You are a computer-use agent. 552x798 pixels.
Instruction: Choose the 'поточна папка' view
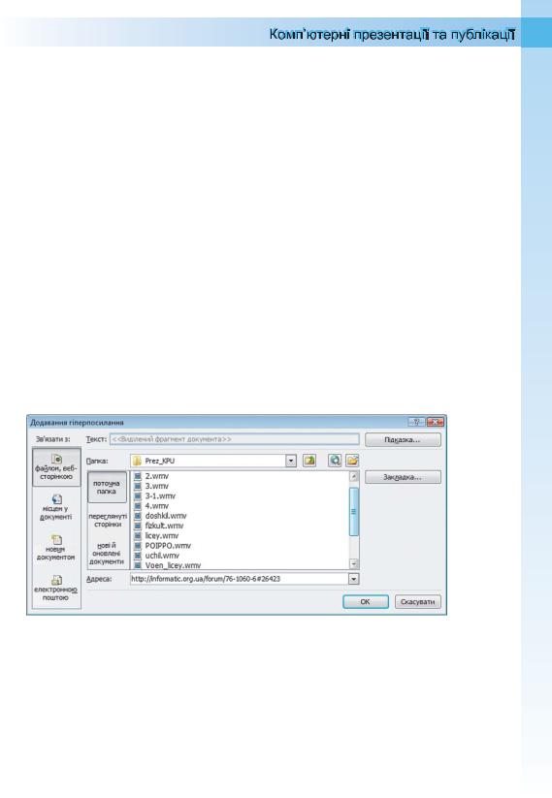click(107, 487)
